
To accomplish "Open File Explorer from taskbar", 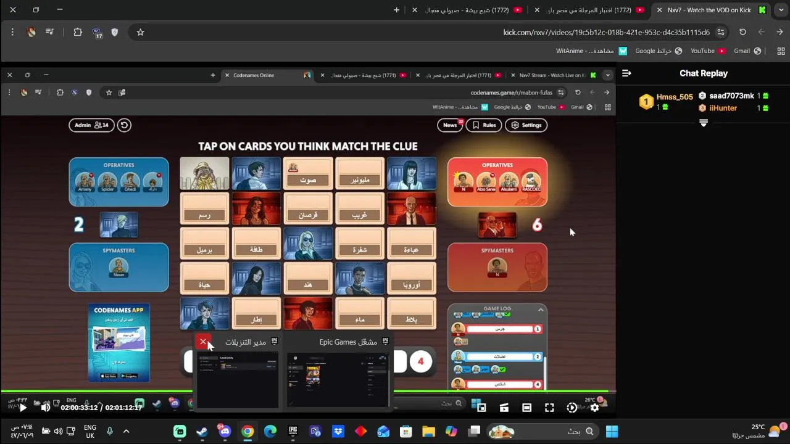I will 428,431.
